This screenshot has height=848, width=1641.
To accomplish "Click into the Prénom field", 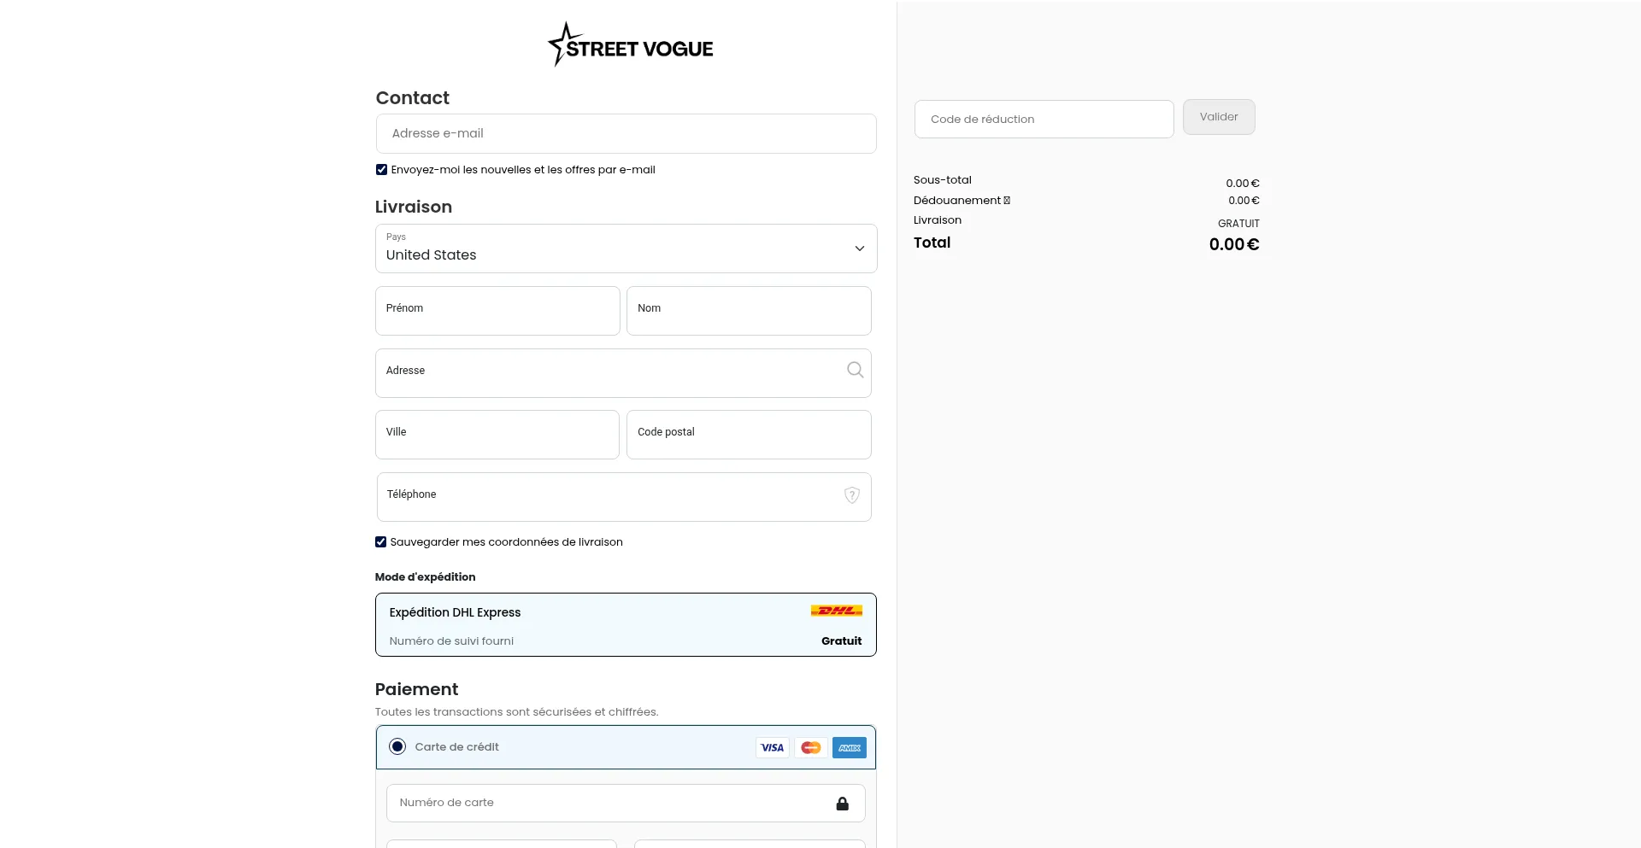I will click(497, 311).
